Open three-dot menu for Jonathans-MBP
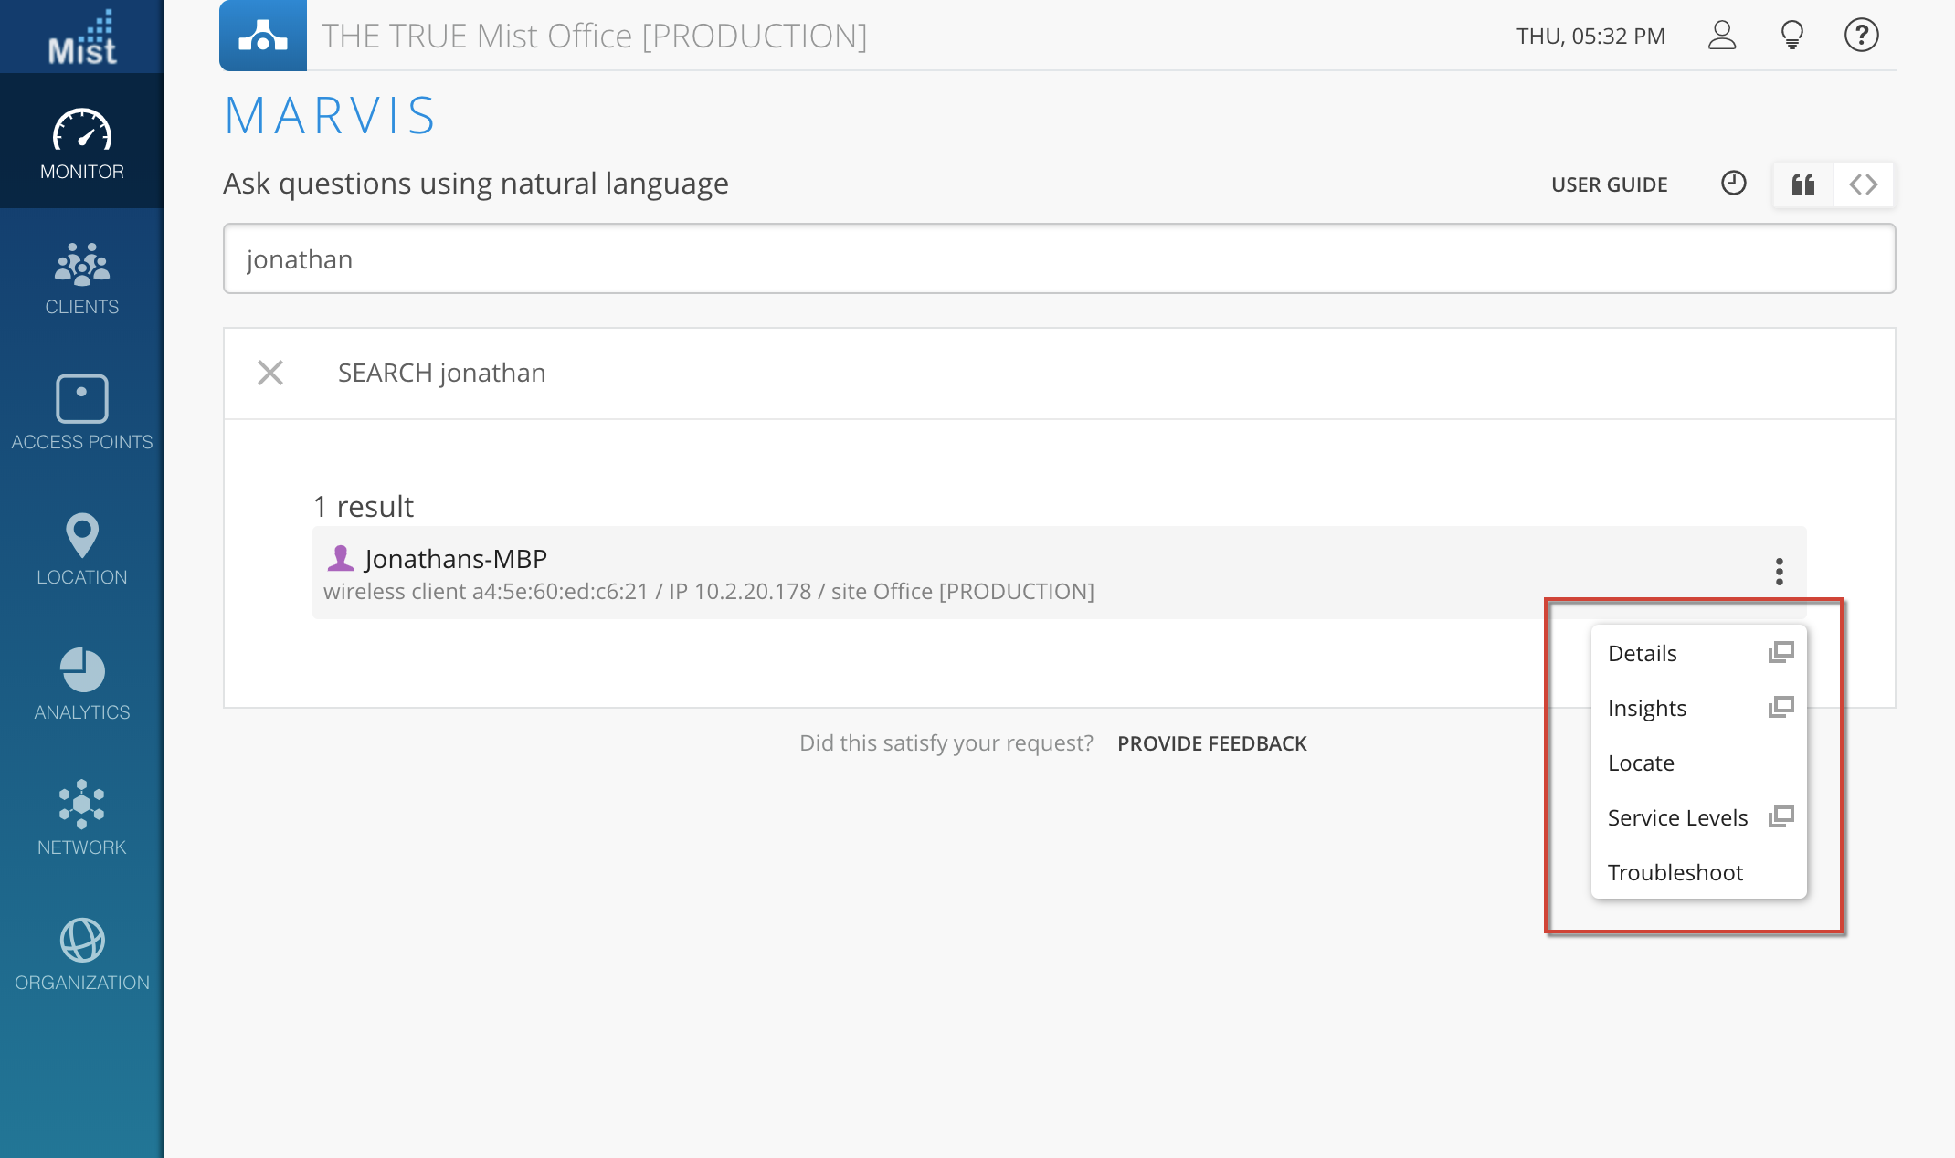Screen dimensions: 1955x1158 point(1779,572)
